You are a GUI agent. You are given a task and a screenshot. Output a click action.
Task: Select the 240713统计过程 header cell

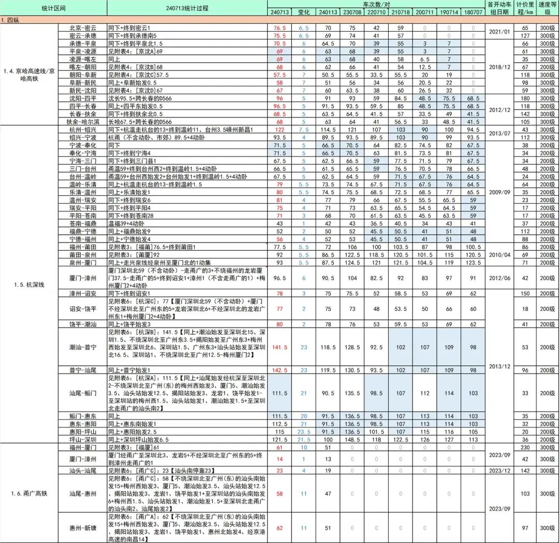187,8
